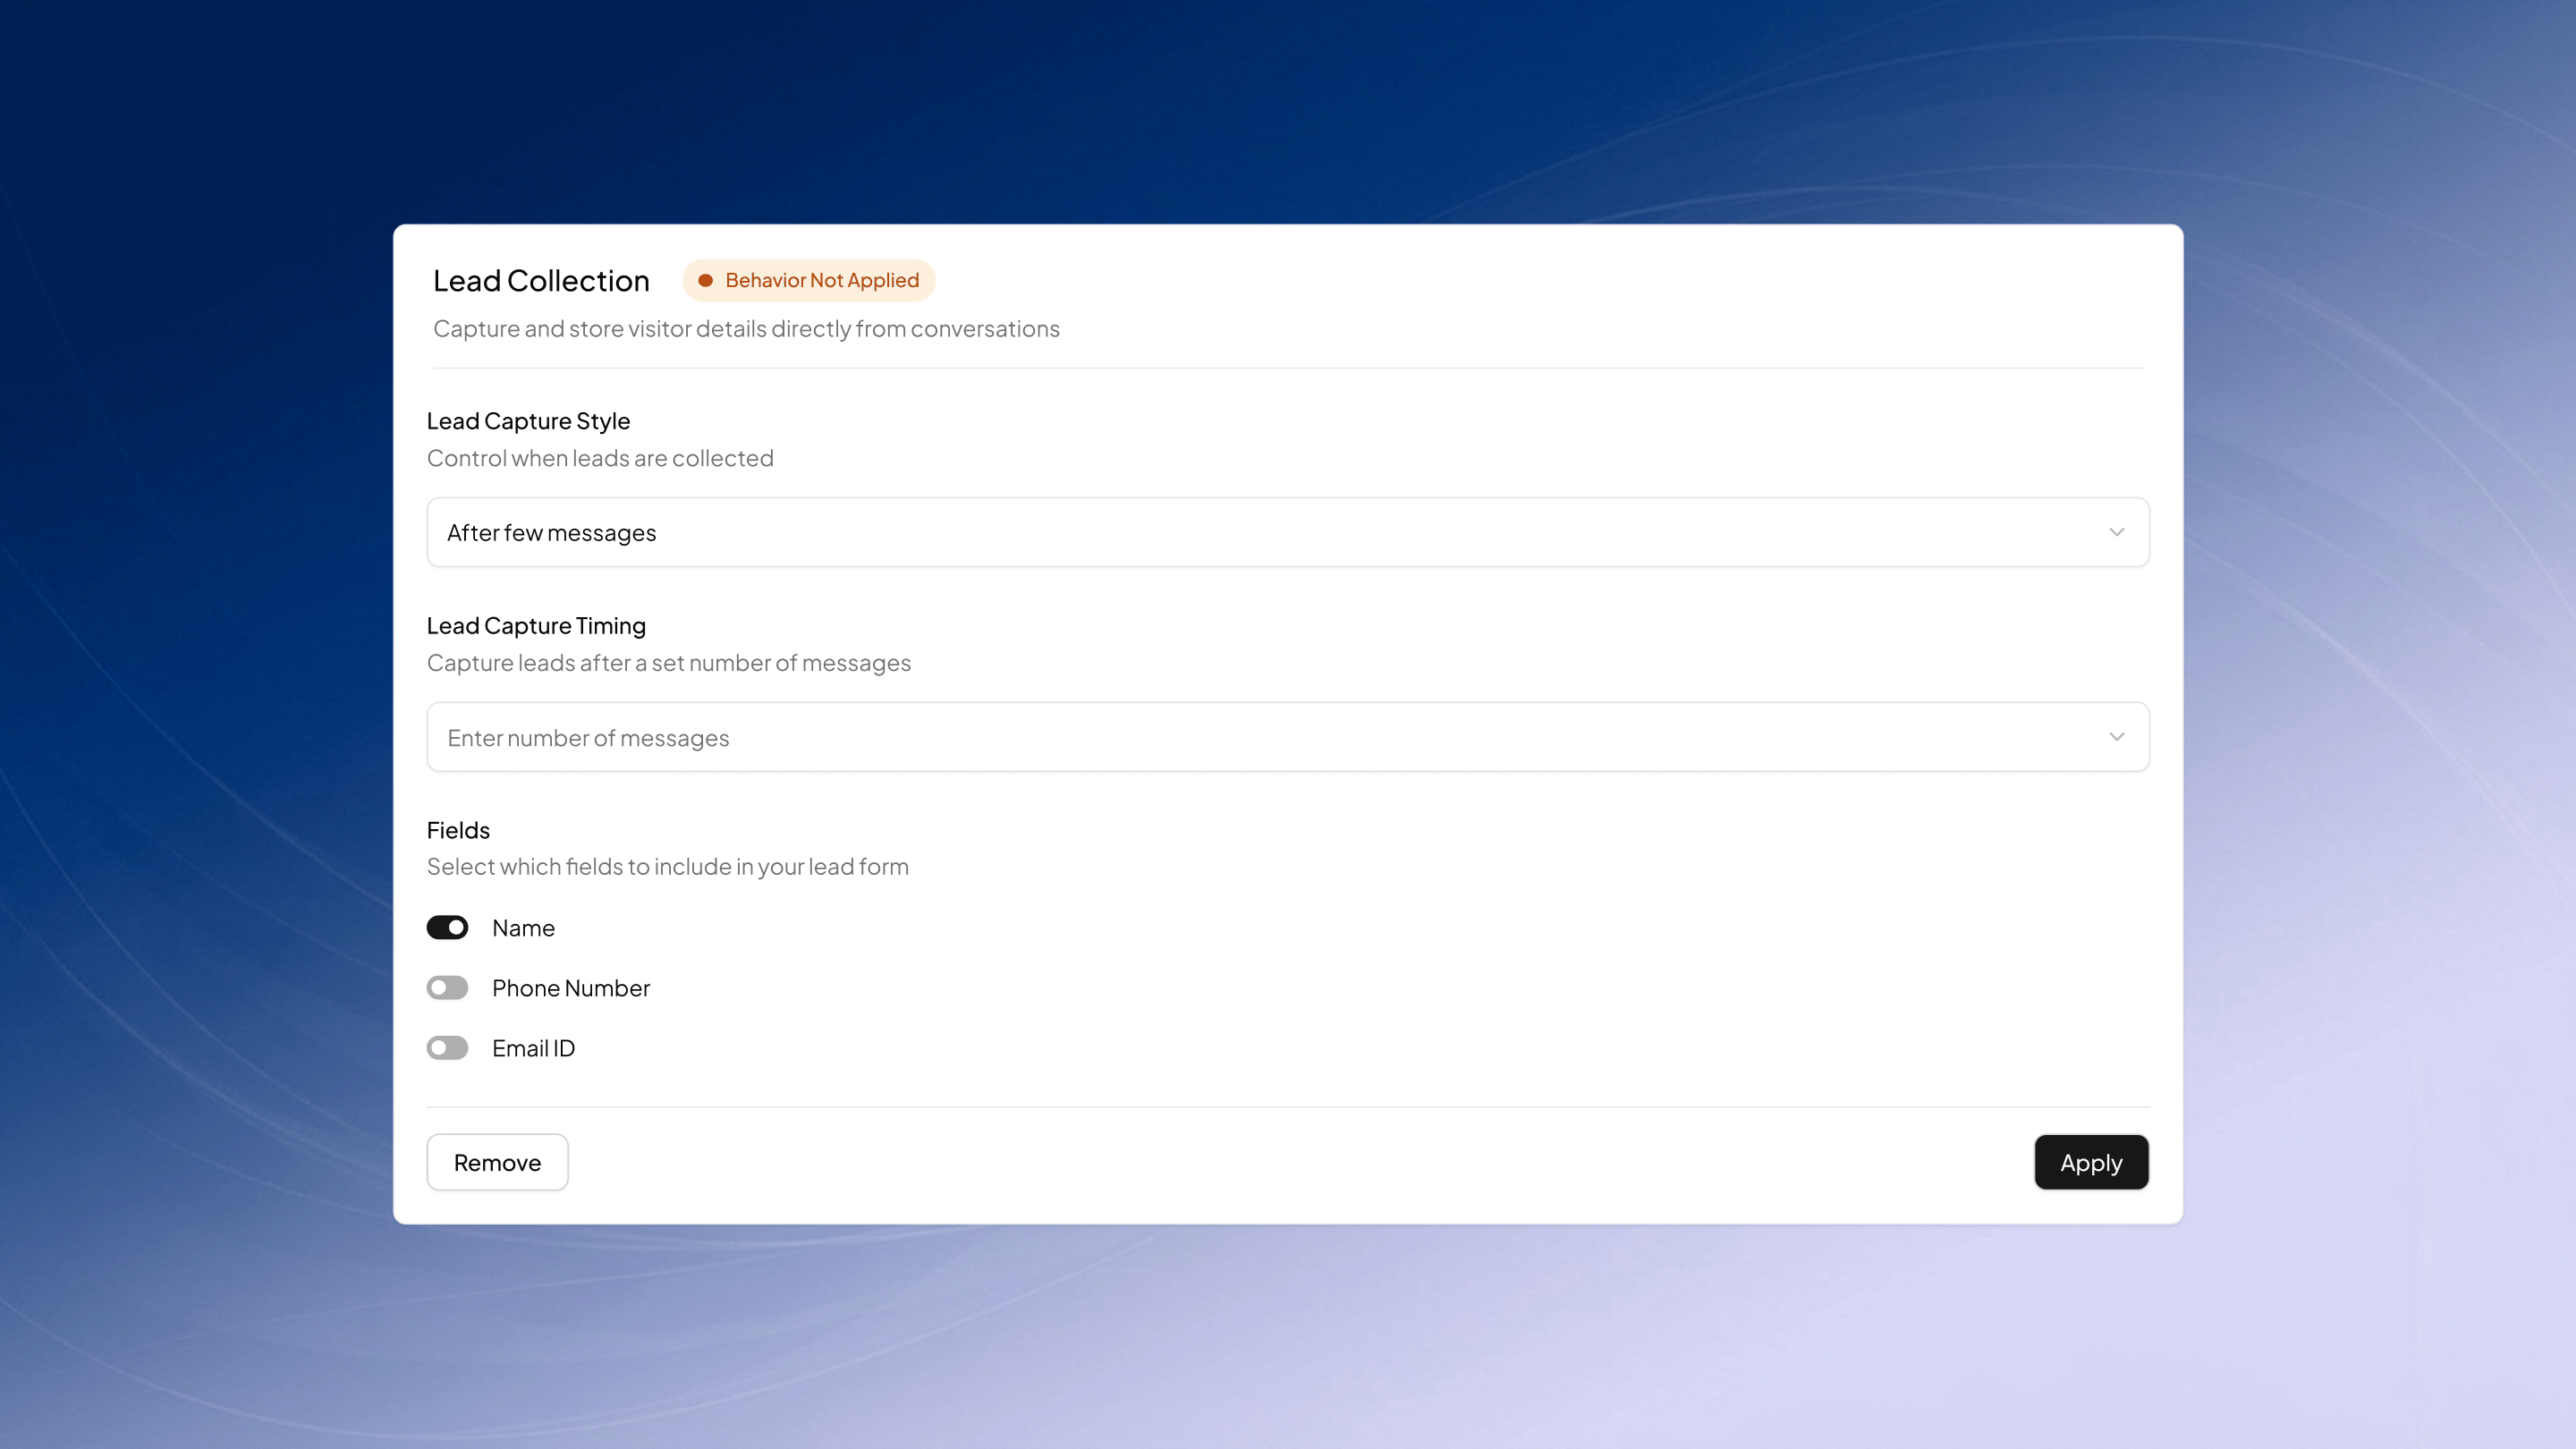This screenshot has width=2576, height=1449.
Task: Click the Remove button
Action: pos(497,1162)
